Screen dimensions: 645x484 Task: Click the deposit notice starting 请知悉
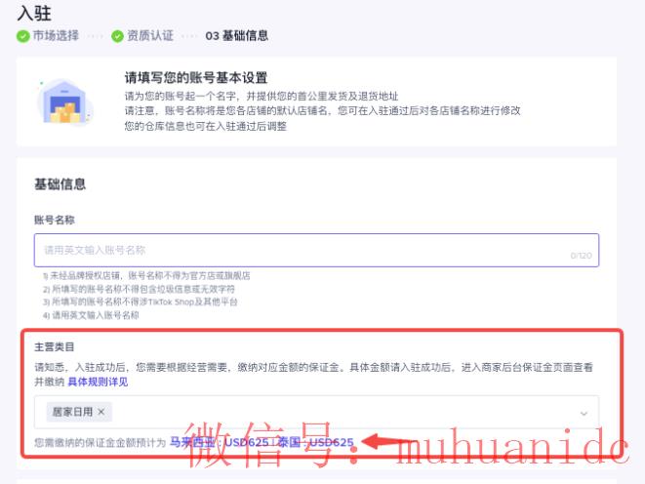(313, 374)
